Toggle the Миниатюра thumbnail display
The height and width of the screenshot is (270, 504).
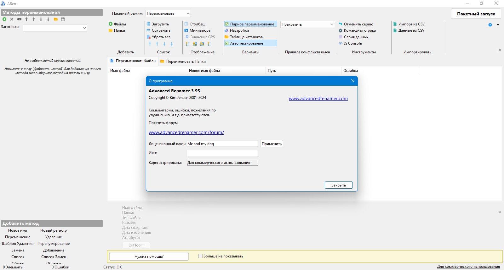coord(197,30)
